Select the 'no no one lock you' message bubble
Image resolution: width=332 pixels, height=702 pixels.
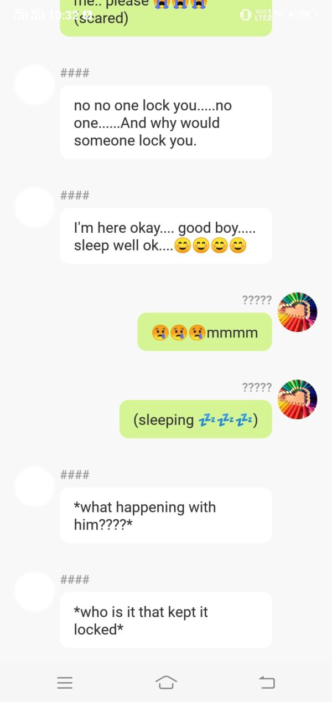click(x=166, y=122)
